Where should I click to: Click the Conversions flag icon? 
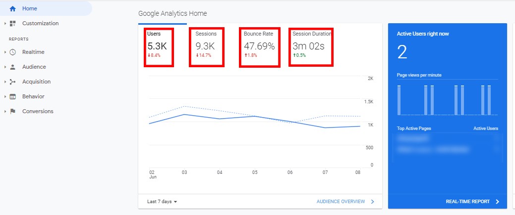13,111
